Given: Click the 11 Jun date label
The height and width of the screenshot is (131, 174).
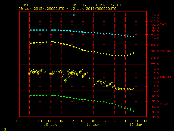Looking at the screenshot, I should (x=93, y=125).
